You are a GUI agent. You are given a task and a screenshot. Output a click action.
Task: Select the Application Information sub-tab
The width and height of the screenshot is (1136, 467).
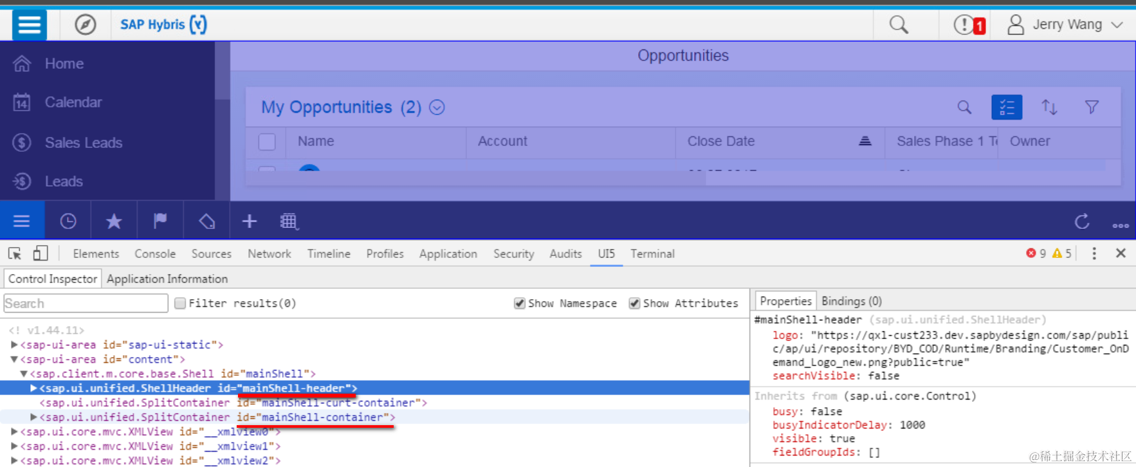coord(167,279)
